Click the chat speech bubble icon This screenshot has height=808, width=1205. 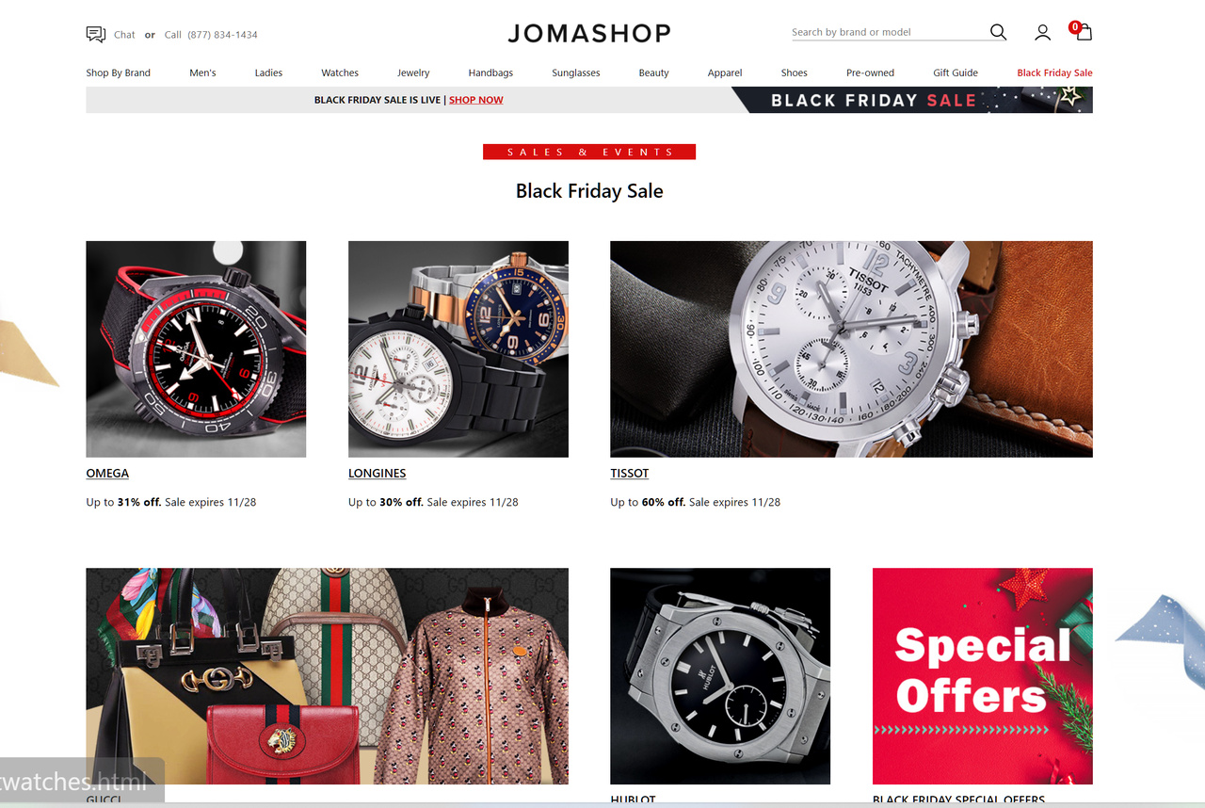(x=95, y=34)
